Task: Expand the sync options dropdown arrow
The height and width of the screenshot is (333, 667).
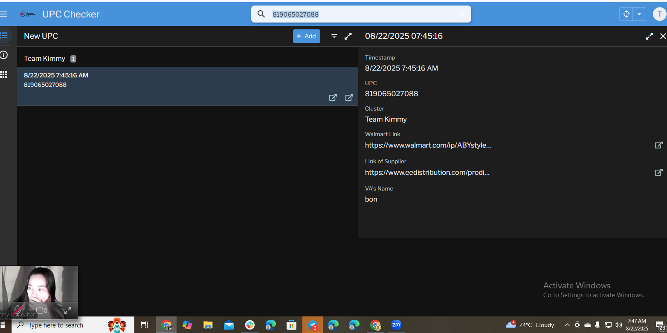Action: pyautogui.click(x=639, y=14)
